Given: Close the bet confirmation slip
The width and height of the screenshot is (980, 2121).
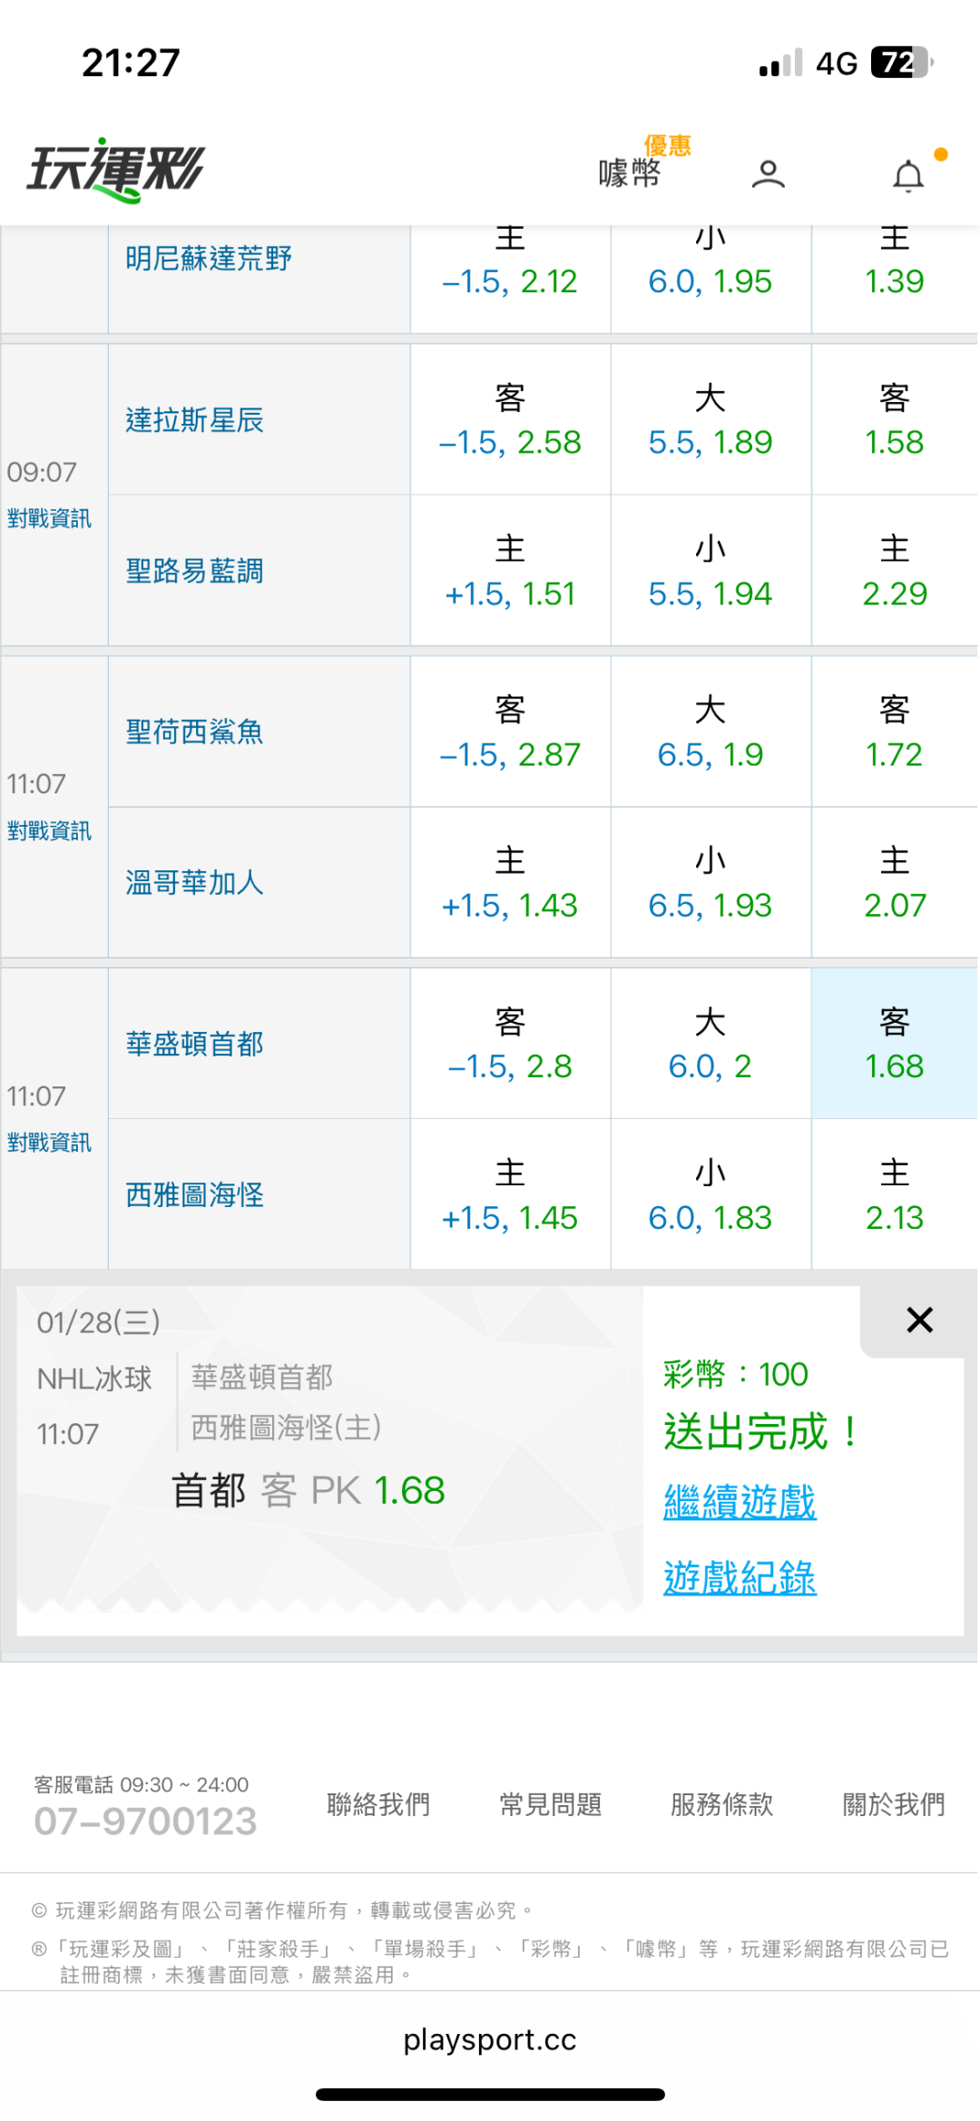Looking at the screenshot, I should click(x=919, y=1320).
